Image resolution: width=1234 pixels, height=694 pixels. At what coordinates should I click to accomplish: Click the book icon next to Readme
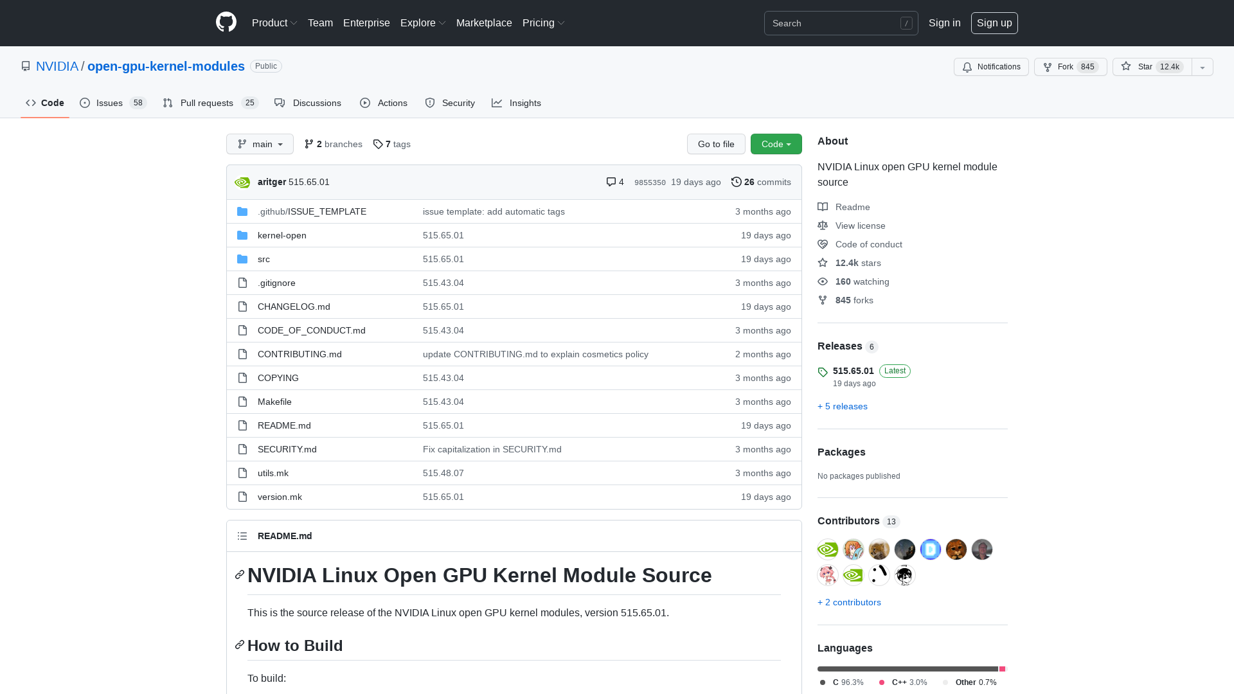[823, 207]
